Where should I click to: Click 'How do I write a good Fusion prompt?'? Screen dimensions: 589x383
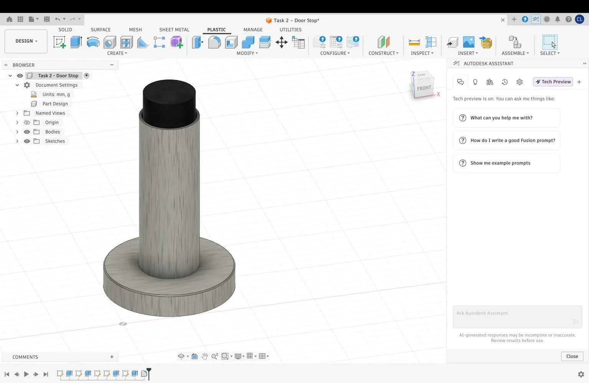click(506, 140)
